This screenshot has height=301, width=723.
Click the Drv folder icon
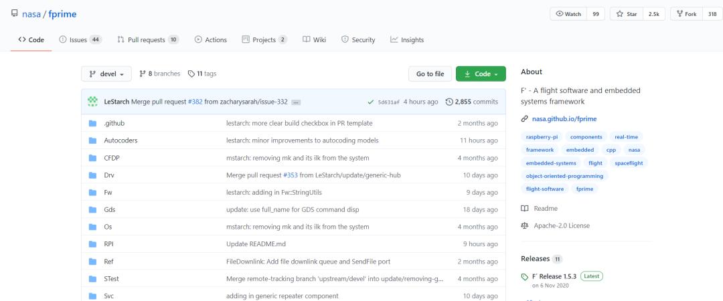[92, 175]
